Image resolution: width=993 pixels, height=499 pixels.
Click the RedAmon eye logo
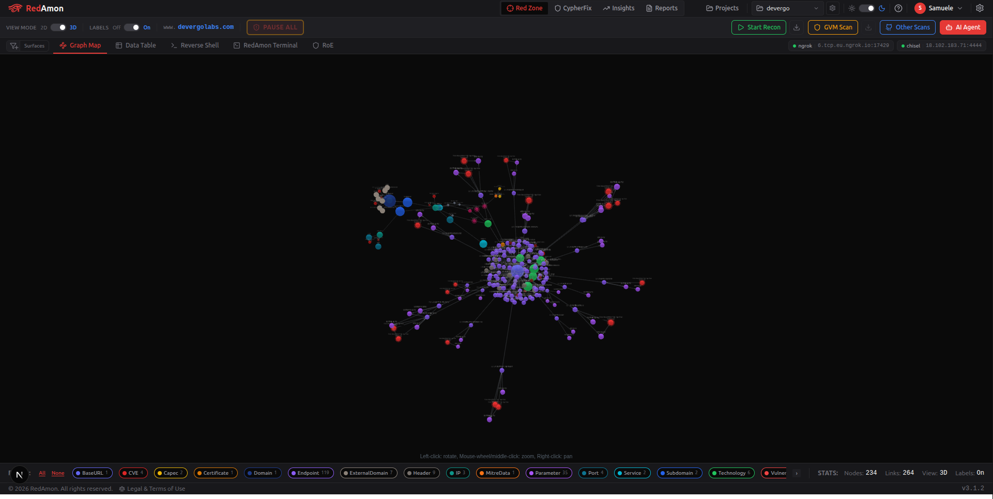point(15,8)
